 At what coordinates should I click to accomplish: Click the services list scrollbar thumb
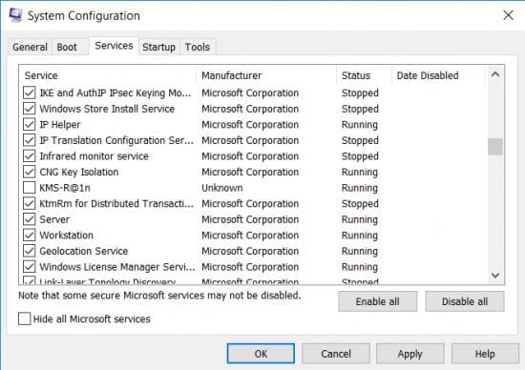click(495, 147)
